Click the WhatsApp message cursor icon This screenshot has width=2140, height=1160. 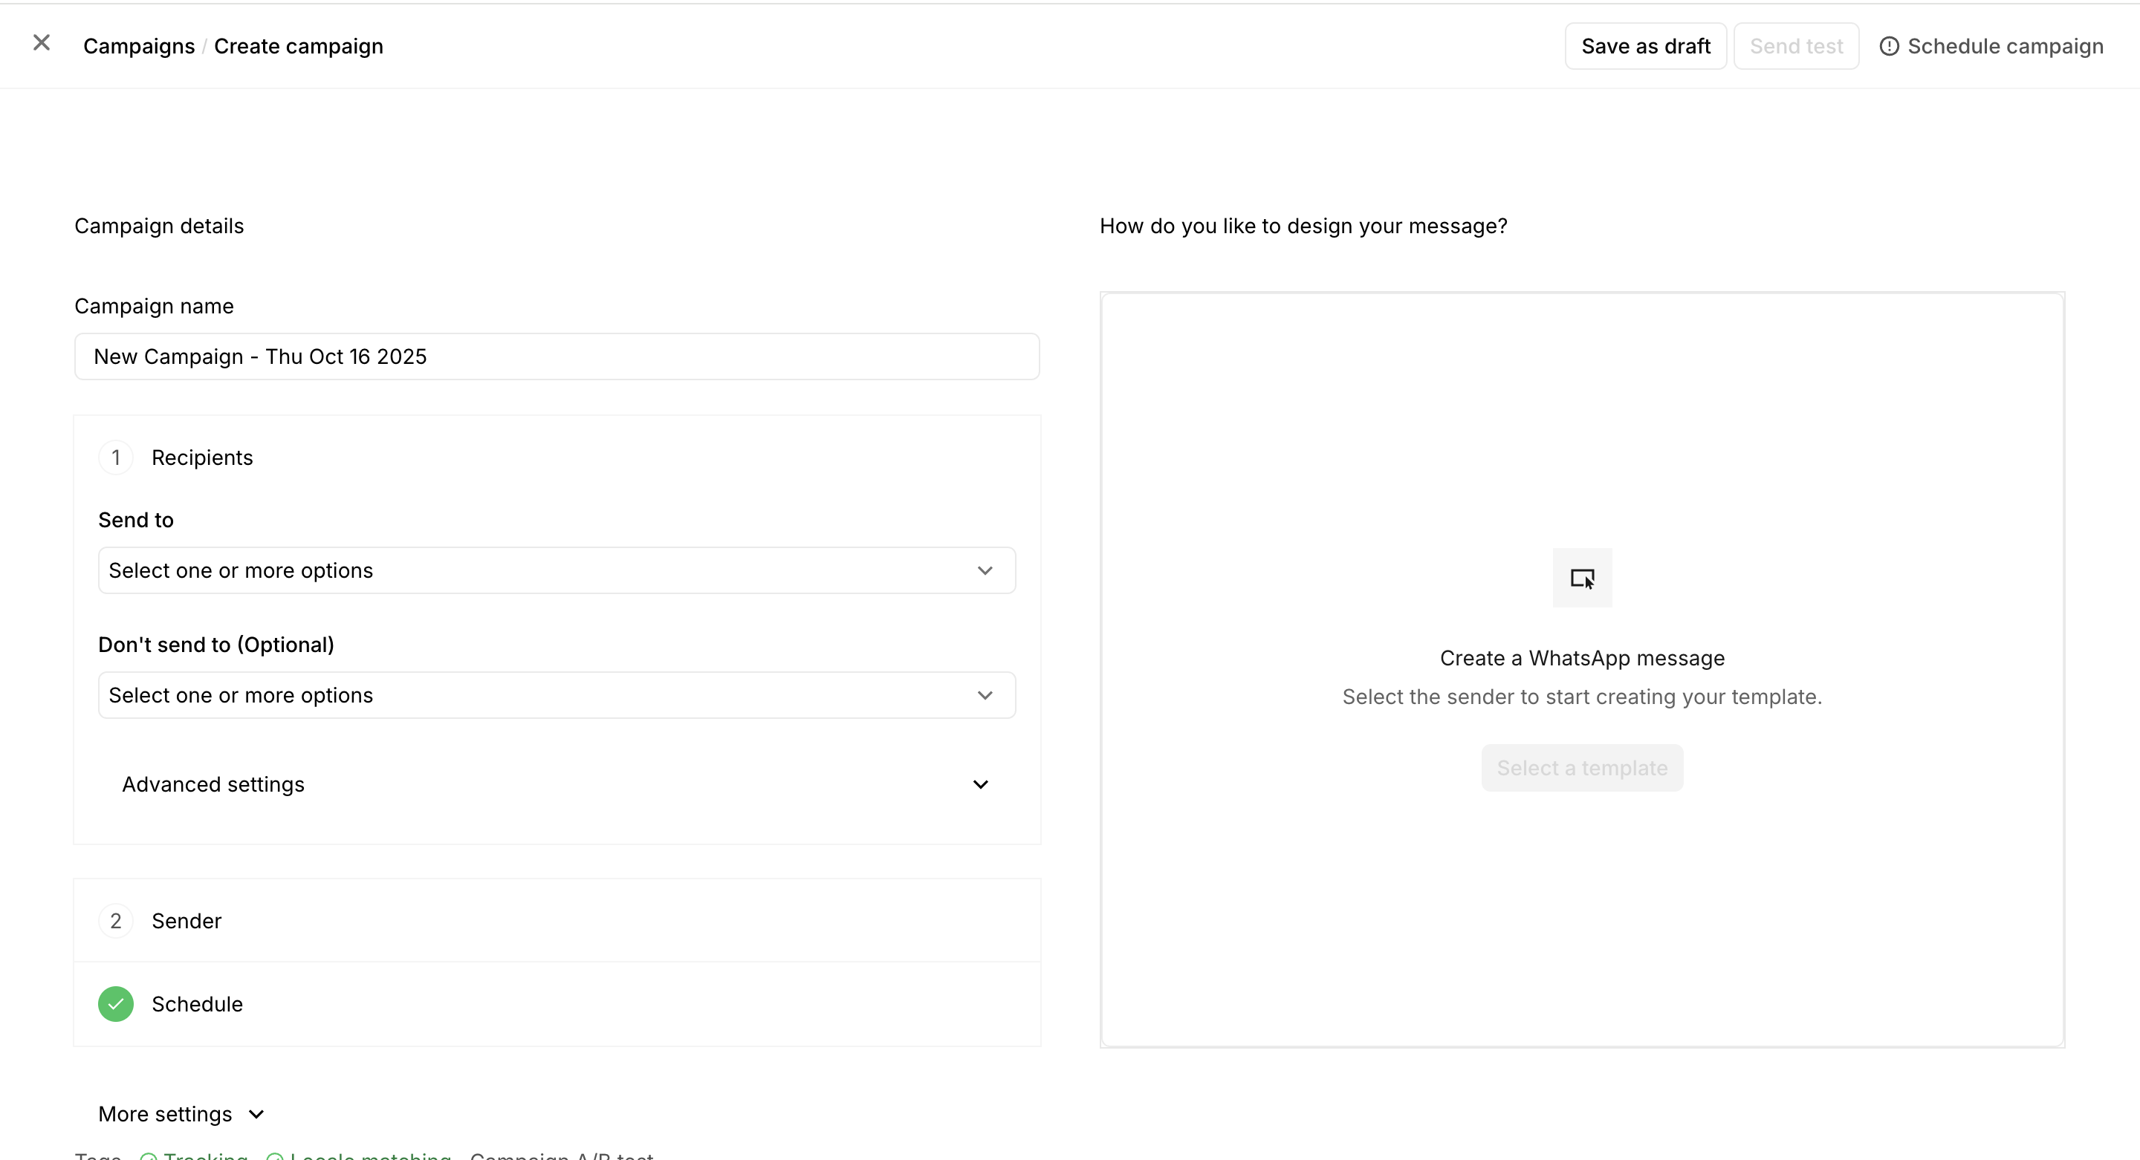point(1582,578)
